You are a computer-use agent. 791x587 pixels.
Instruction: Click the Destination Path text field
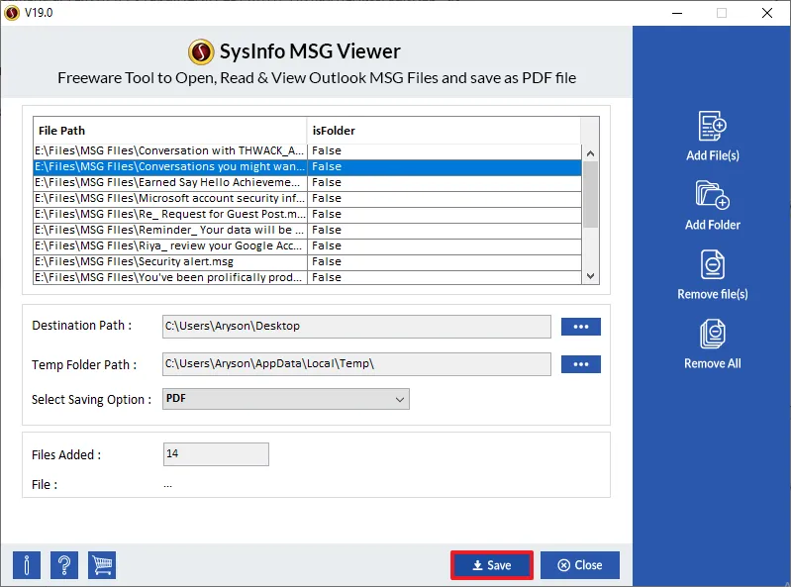point(355,327)
